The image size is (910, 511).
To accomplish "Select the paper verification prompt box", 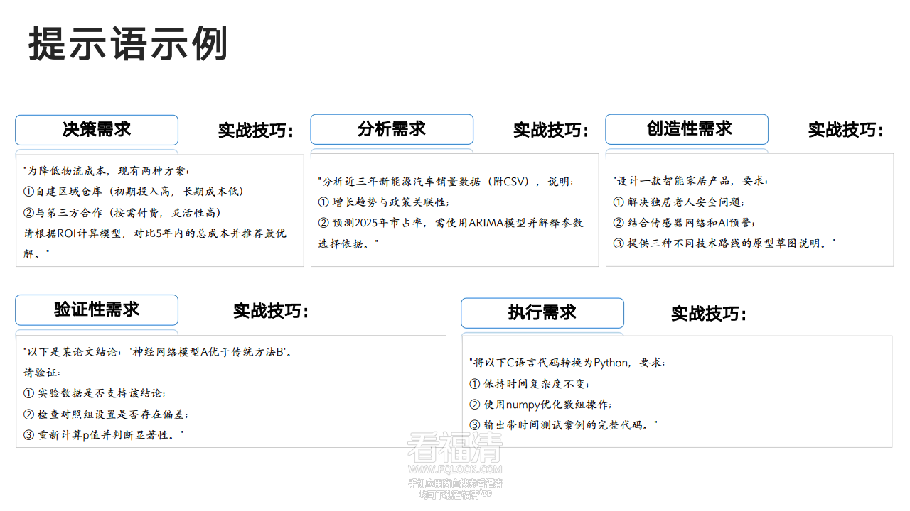I will (229, 390).
